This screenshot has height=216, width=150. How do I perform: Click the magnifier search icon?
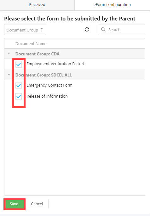tap(103, 30)
